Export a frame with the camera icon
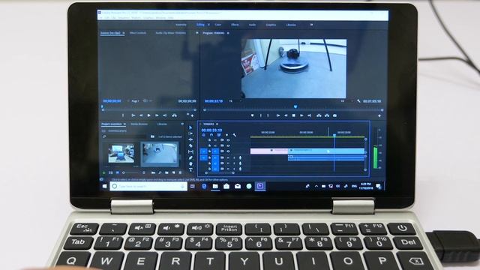Image resolution: width=480 pixels, height=270 pixels. (x=334, y=115)
